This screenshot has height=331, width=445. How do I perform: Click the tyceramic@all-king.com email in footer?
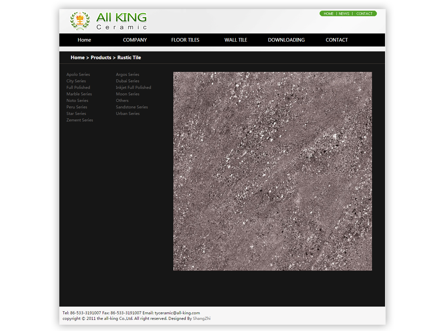[x=177, y=313]
